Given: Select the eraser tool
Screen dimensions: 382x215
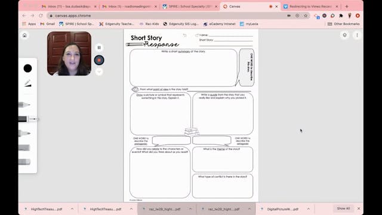Looking at the screenshot, I should [24, 162].
